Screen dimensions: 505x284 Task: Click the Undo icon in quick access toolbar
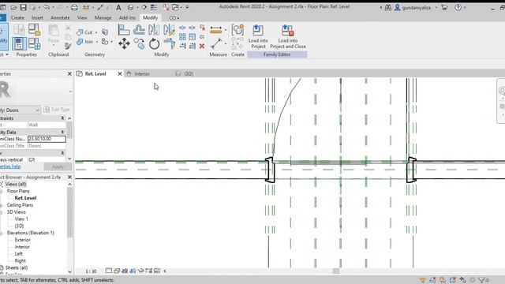coord(47,7)
